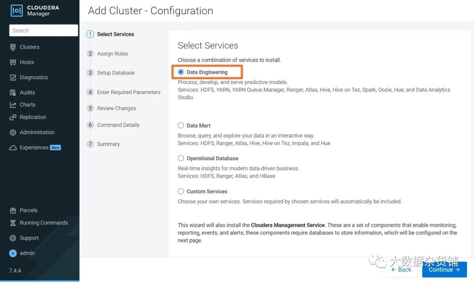
Task: Click the Hosts icon in sidebar
Action: tap(13, 62)
